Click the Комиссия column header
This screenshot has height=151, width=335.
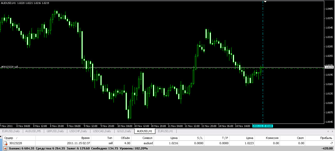267,138
